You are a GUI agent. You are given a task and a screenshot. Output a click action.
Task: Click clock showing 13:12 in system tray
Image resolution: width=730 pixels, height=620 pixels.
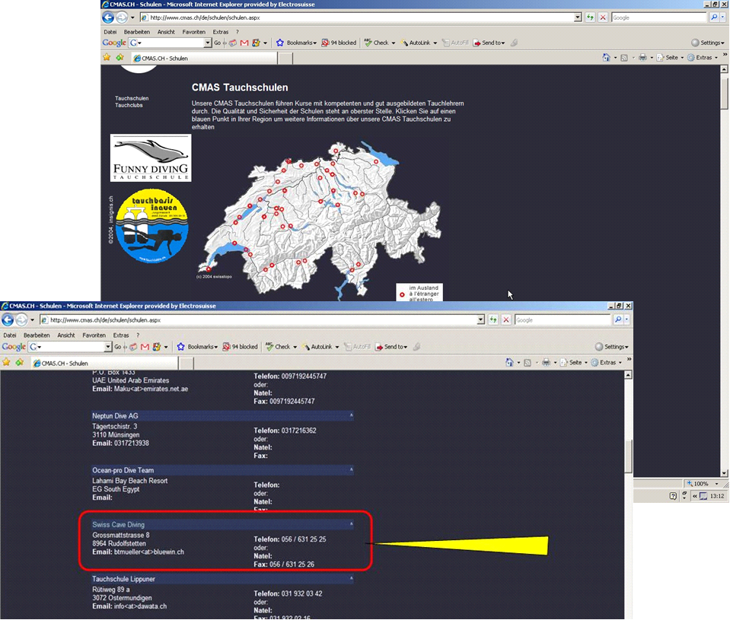pyautogui.click(x=717, y=496)
